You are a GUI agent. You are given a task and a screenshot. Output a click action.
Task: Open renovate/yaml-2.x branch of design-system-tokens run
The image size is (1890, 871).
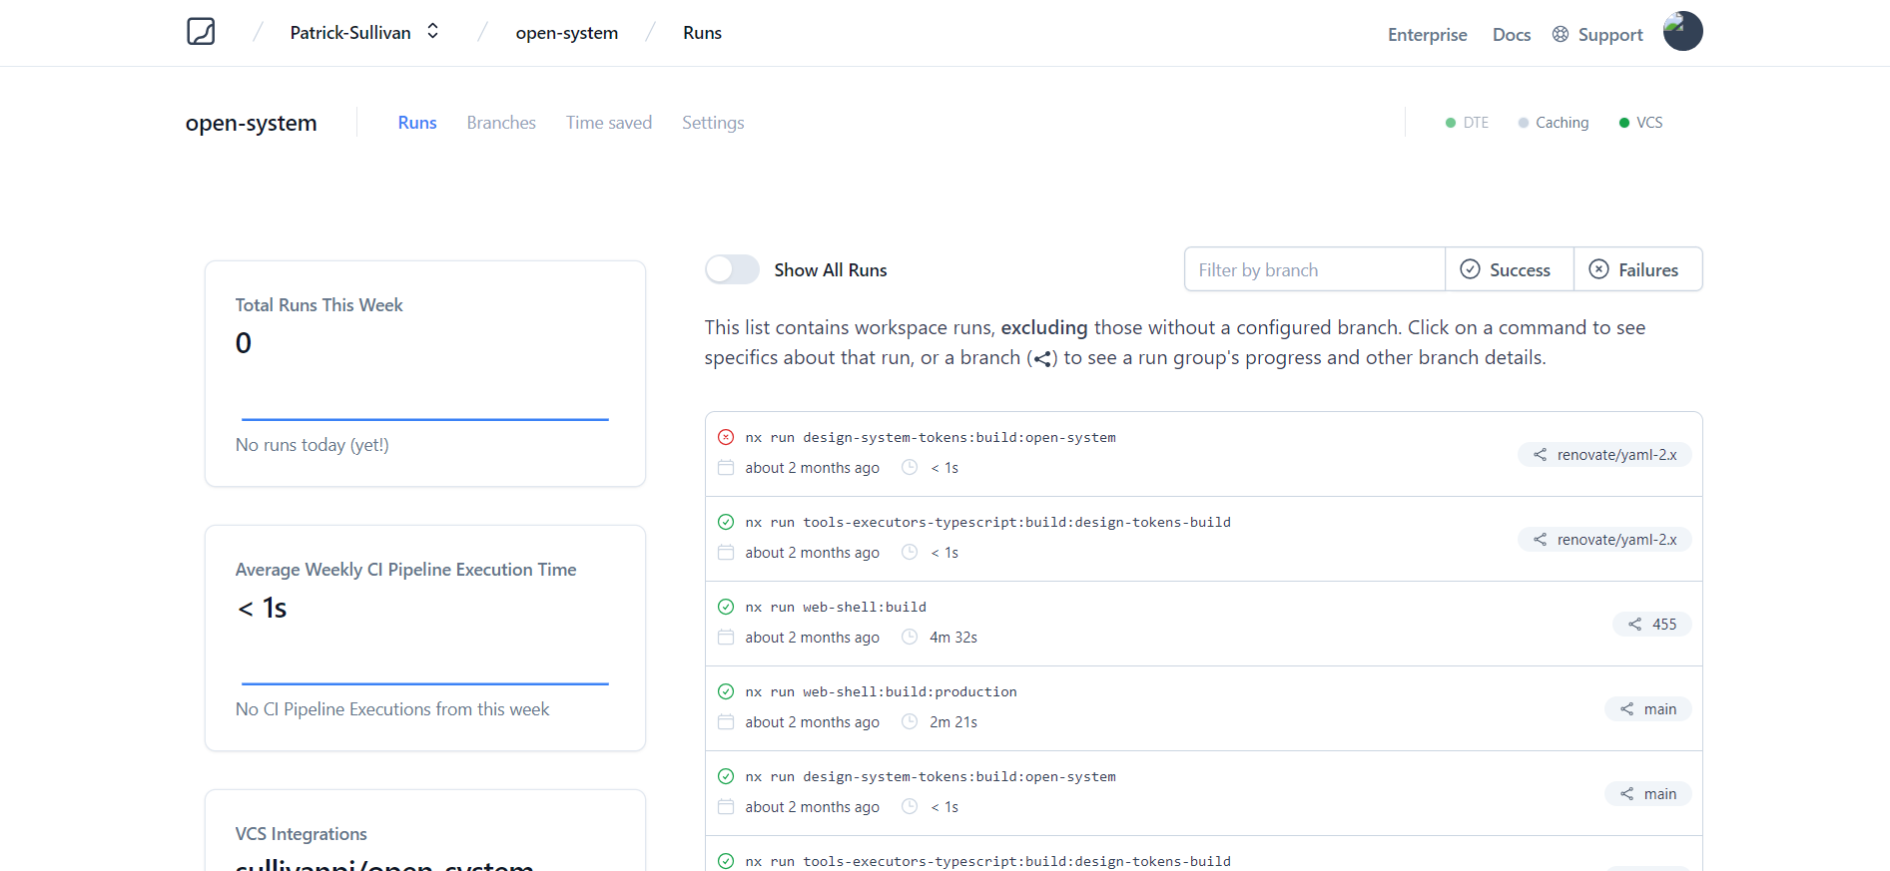[1604, 455]
